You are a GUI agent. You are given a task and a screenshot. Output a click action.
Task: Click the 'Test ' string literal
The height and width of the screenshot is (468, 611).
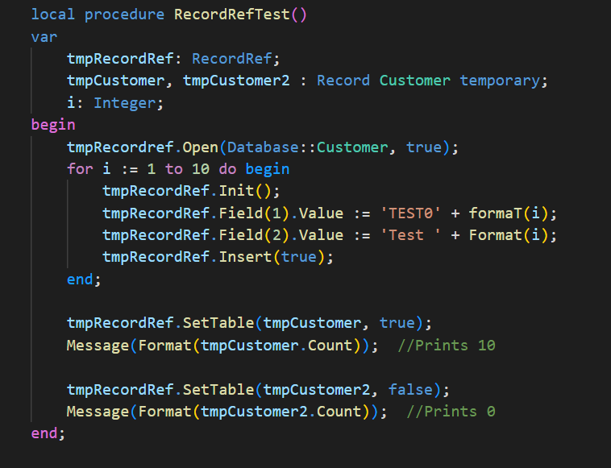click(x=409, y=235)
